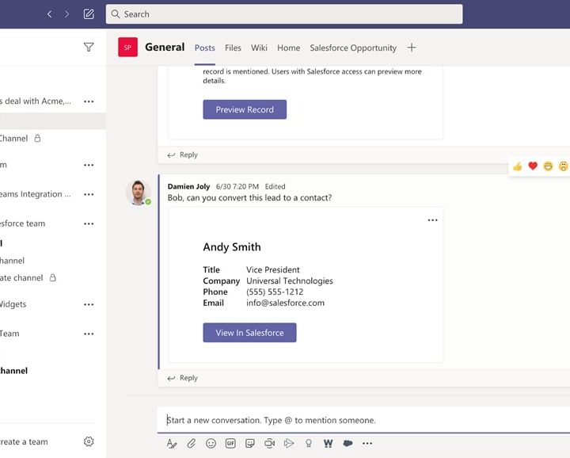Select the locked private channel

point(28,278)
